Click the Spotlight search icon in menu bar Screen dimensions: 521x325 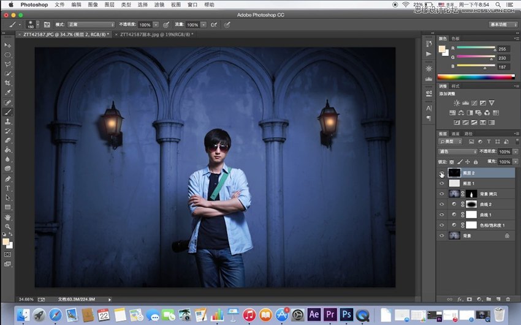(x=498, y=5)
